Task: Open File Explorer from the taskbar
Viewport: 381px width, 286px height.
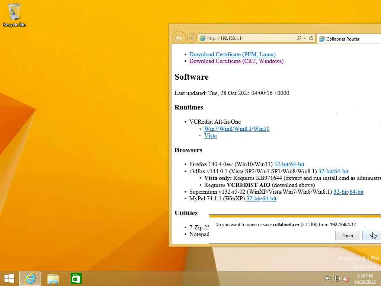Action: click(53, 279)
